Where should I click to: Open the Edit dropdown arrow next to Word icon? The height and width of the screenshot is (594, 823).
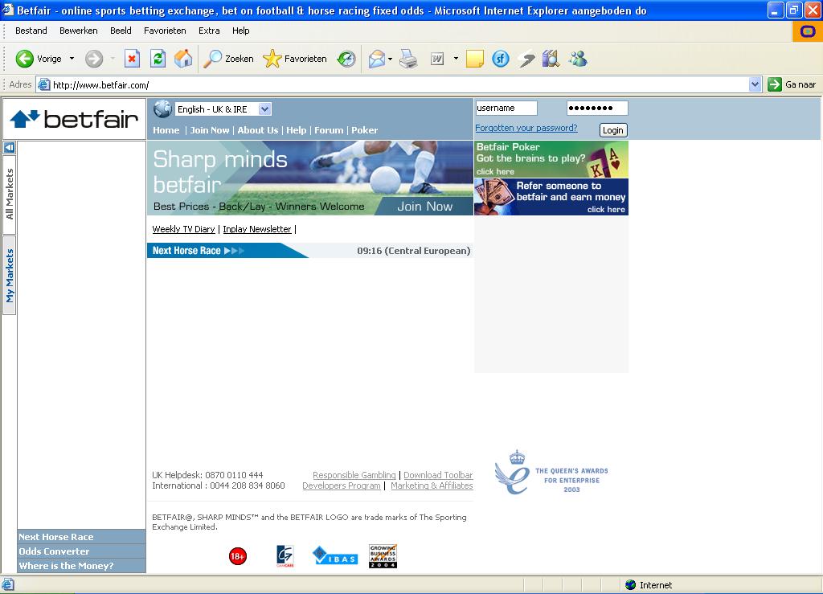456,59
